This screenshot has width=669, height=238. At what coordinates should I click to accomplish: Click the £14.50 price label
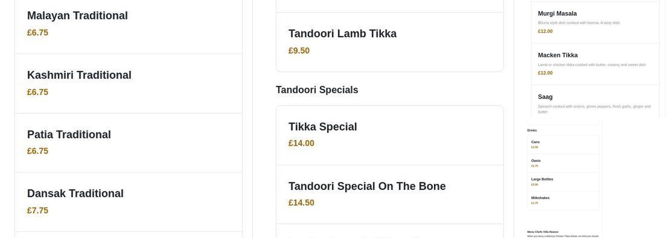302,203
